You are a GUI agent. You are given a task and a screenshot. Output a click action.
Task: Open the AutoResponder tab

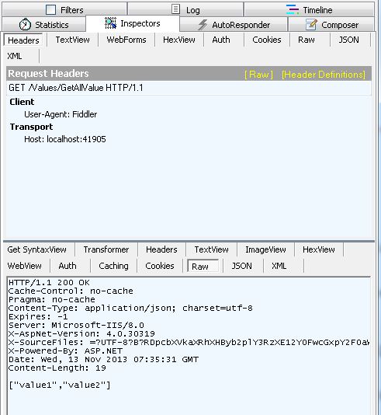(x=234, y=25)
